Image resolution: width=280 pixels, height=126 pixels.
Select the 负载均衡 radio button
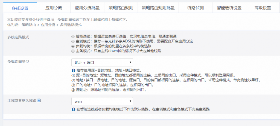point(73,46)
